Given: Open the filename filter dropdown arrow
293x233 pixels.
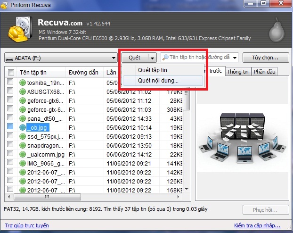Looking at the screenshot, I should pos(235,58).
